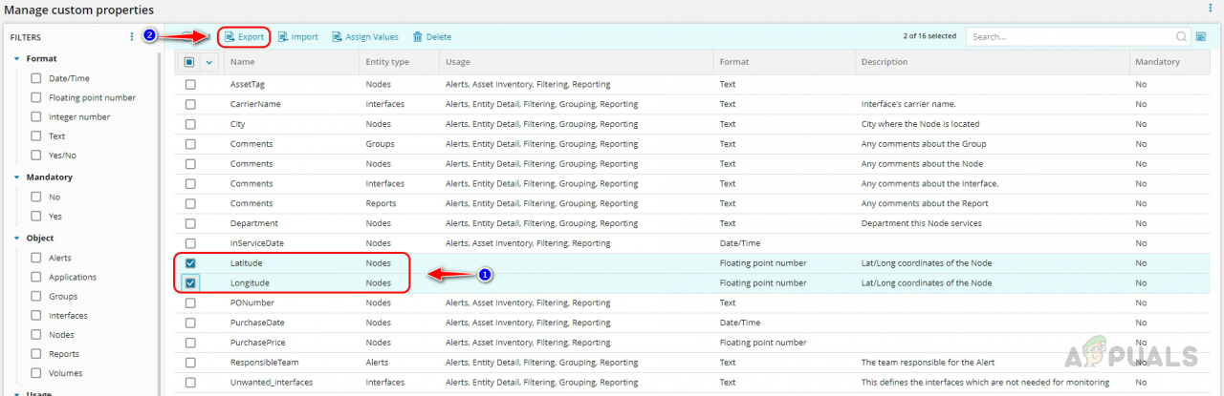
Task: Click the Import toolbar icon
Action: [x=283, y=37]
